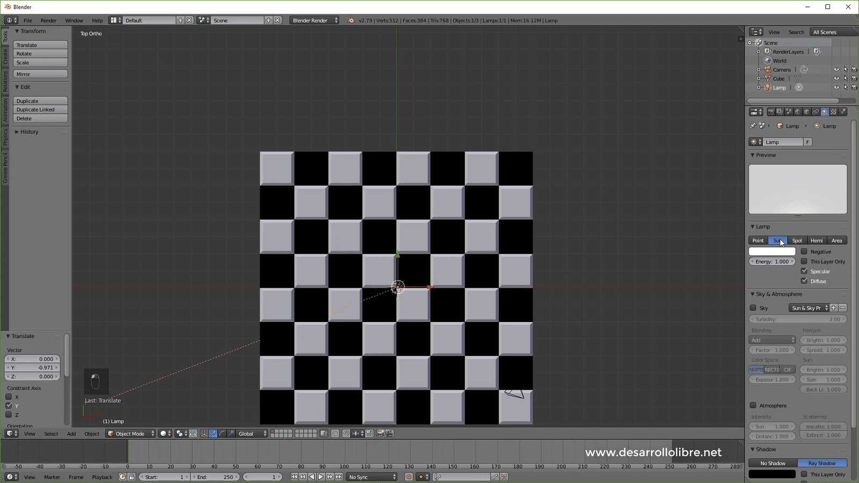
Task: Open the timeline Playback menu
Action: click(102, 477)
